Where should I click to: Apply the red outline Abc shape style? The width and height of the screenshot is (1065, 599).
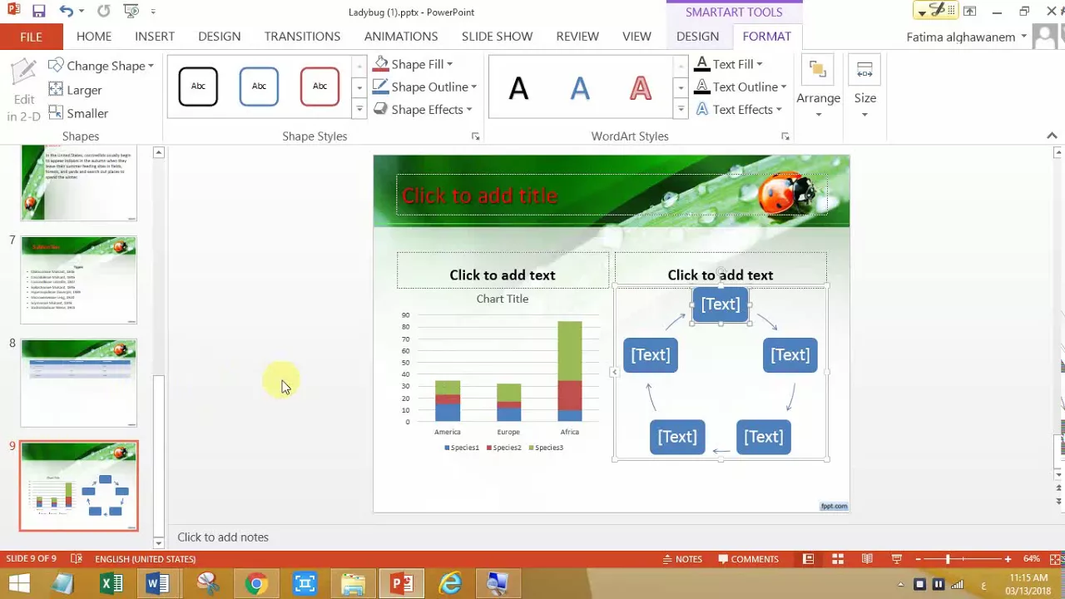319,86
